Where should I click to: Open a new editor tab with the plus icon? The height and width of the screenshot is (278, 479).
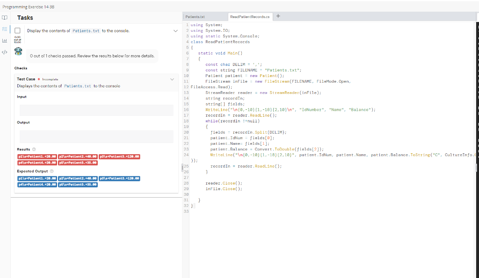277,15
